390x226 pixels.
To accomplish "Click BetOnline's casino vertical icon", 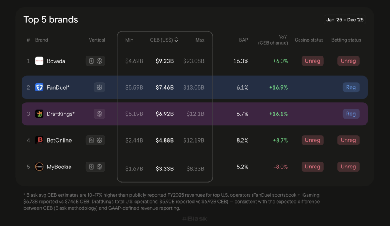I will click(91, 140).
